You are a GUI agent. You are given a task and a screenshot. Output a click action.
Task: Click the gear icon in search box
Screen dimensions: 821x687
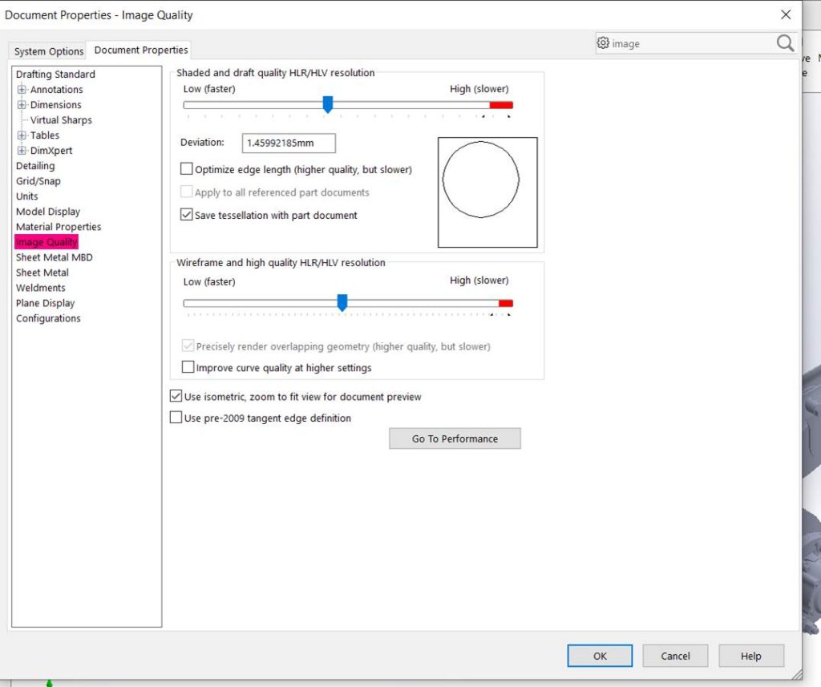[x=603, y=43]
